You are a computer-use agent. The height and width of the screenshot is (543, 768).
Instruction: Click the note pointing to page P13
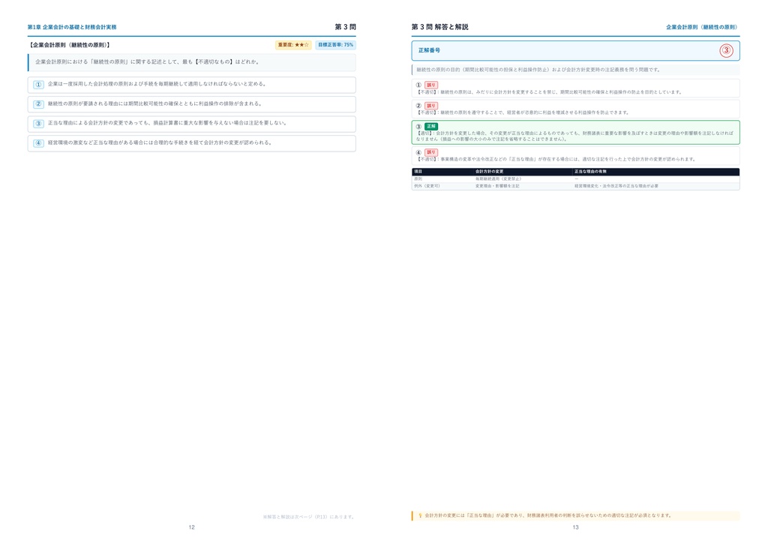click(x=308, y=517)
